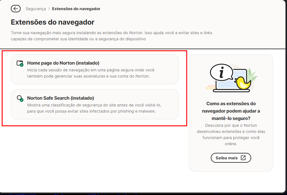This screenshot has height=195, width=287.
Task: Click the Norton Safe Search magnifier icon
Action: pos(20,98)
